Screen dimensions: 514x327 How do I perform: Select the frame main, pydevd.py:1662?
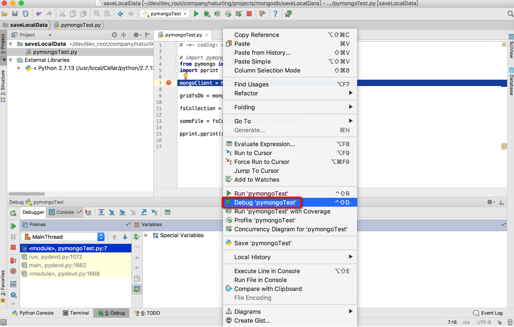point(76,266)
